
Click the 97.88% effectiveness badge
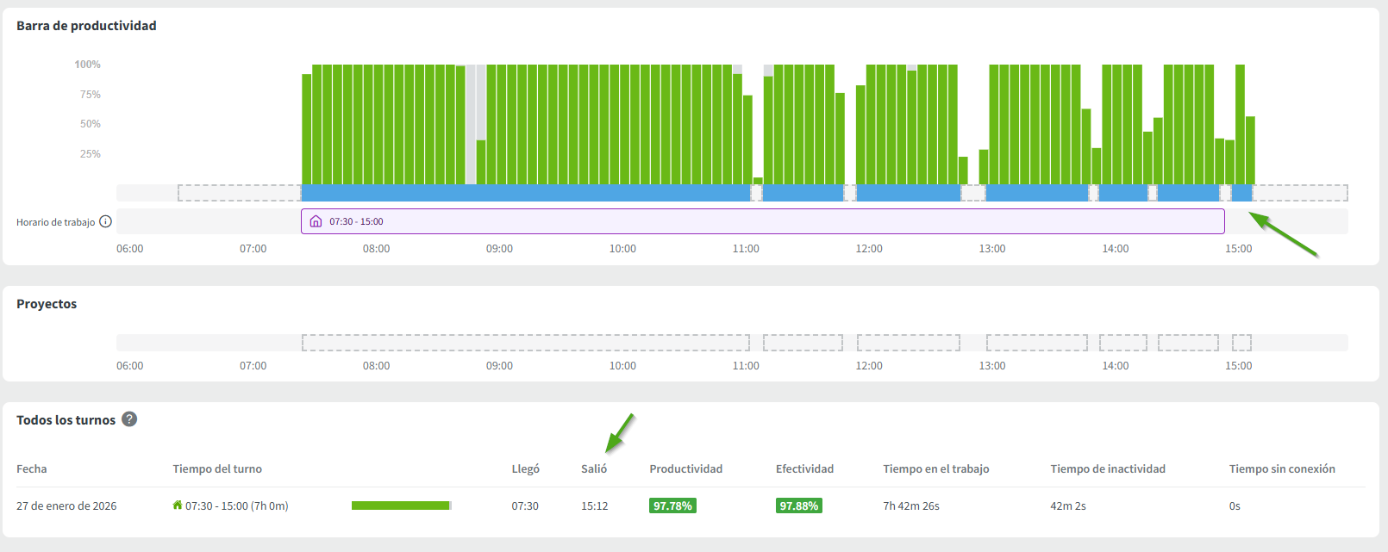click(x=798, y=505)
